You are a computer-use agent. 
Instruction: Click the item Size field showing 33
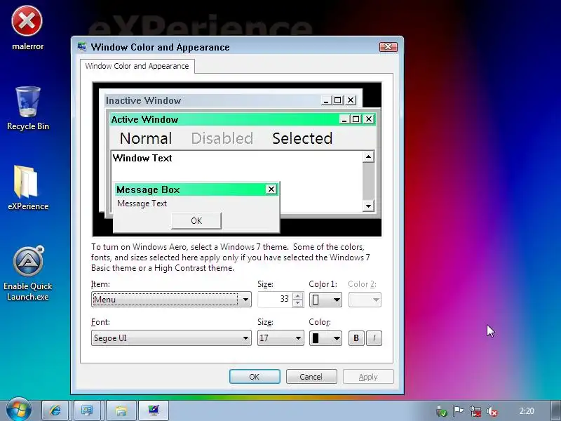(x=275, y=300)
